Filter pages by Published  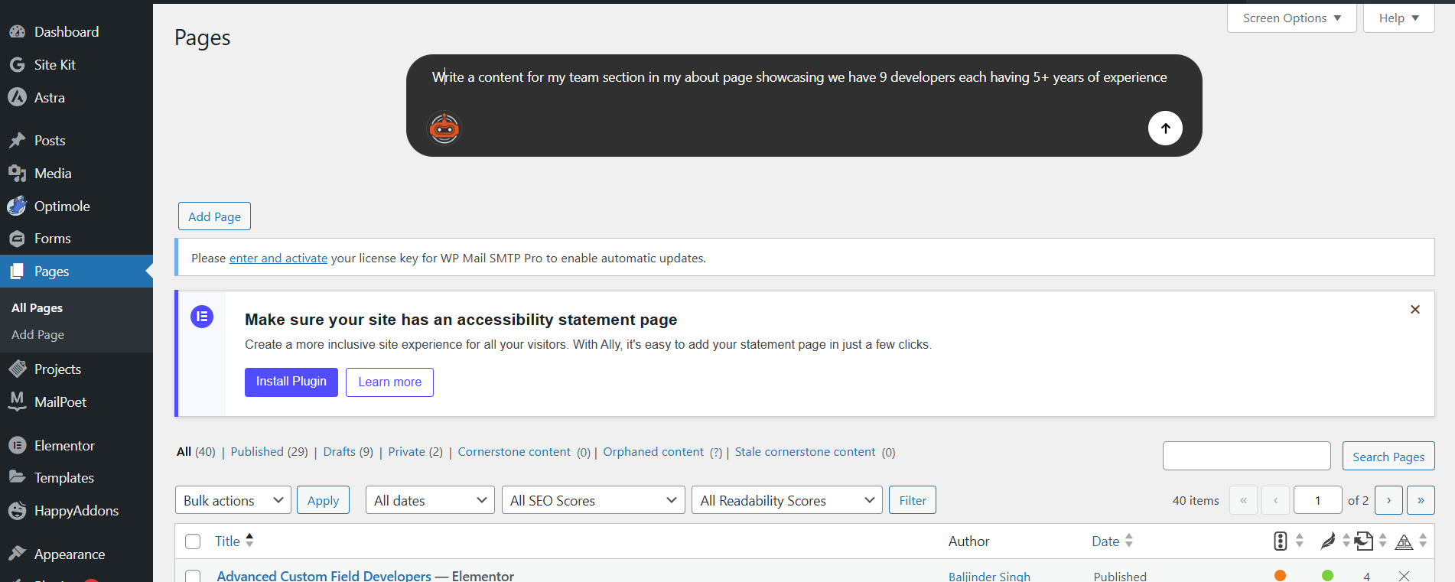click(257, 452)
